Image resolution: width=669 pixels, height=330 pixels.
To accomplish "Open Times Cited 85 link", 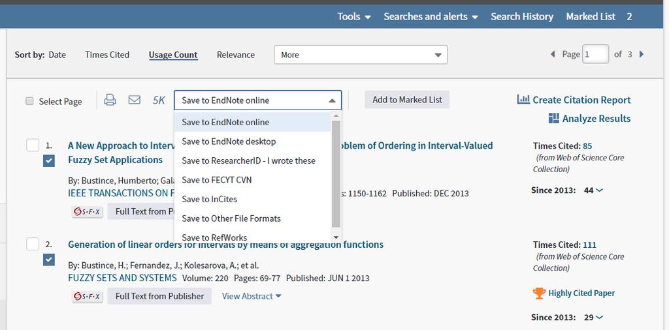I will 587,146.
